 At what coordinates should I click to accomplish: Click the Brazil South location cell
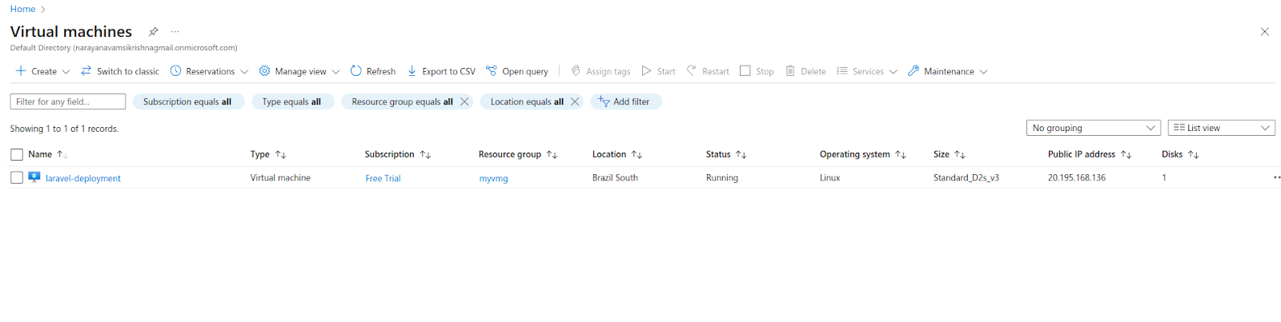click(615, 177)
